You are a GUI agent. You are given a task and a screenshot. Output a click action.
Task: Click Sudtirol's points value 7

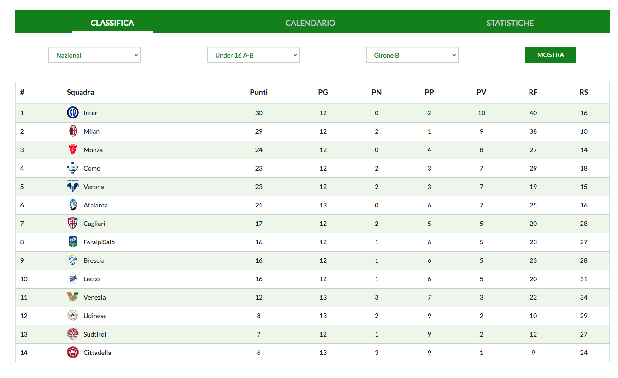click(x=259, y=334)
